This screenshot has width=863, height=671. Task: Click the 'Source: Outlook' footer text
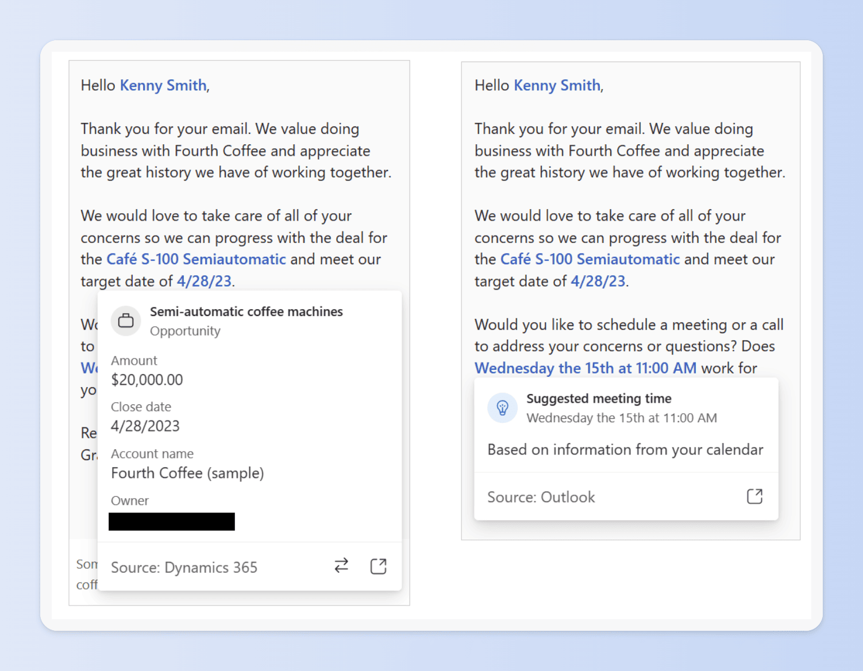(x=541, y=497)
